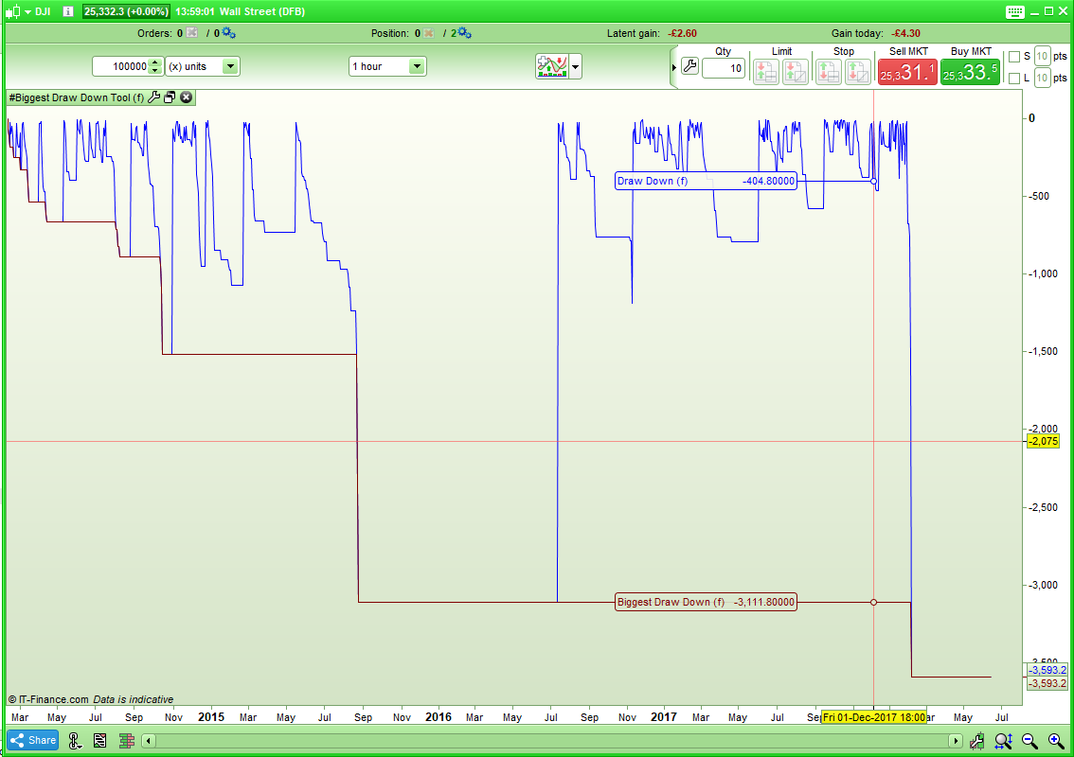
Task: Click the Draw Down (f) value label
Action: point(707,181)
